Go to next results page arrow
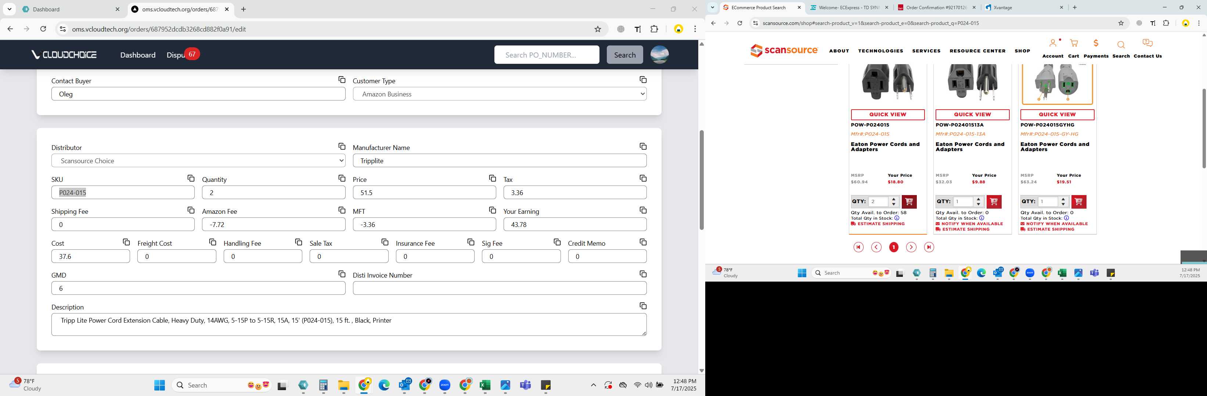 pos(911,247)
